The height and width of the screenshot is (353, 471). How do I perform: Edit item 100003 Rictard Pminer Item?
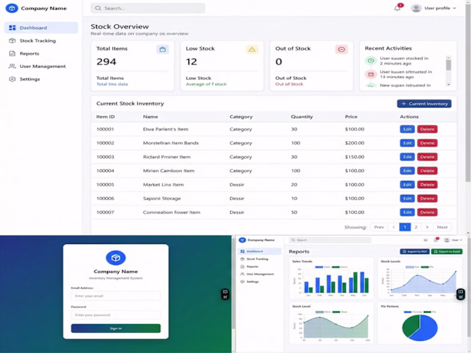click(407, 157)
